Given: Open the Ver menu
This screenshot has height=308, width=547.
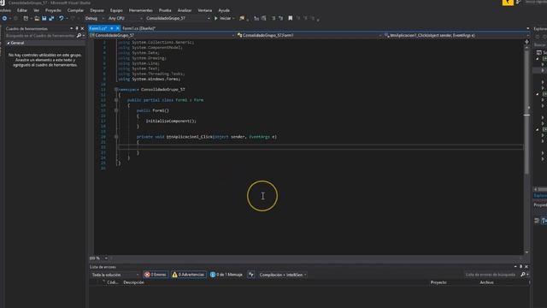Looking at the screenshot, I should click(36, 10).
